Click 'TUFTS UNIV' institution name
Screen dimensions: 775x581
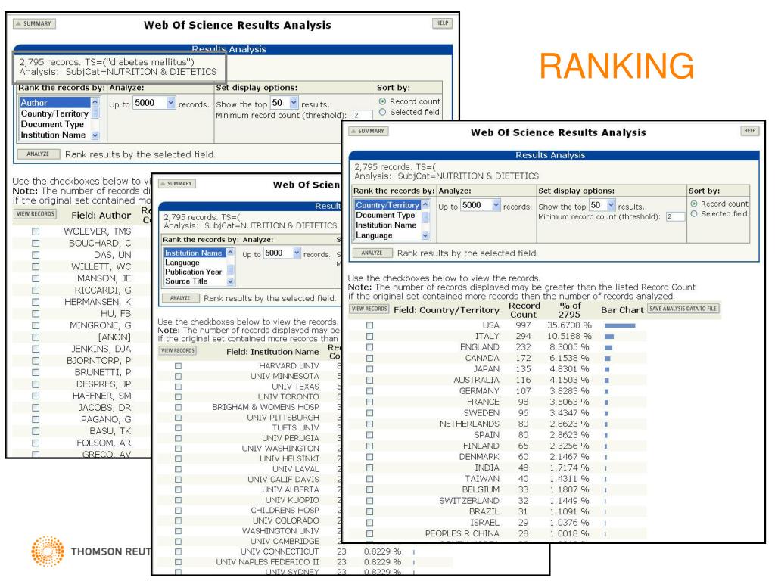296,428
